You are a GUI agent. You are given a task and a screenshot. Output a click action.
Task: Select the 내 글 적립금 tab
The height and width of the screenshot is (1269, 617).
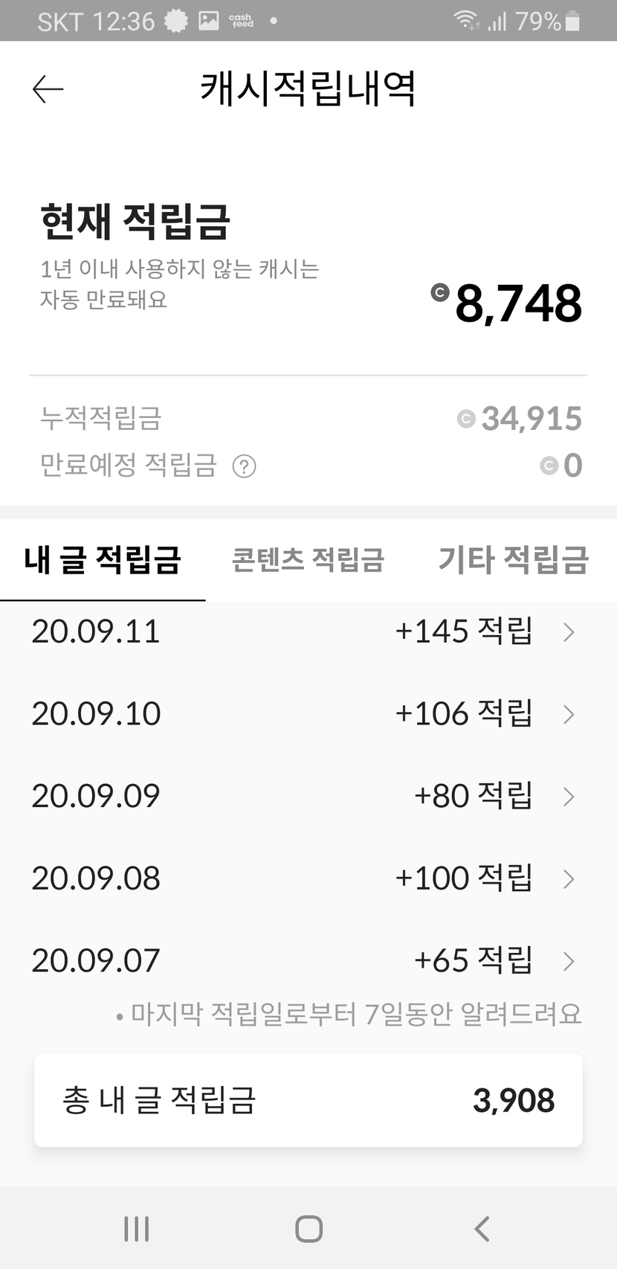(103, 559)
